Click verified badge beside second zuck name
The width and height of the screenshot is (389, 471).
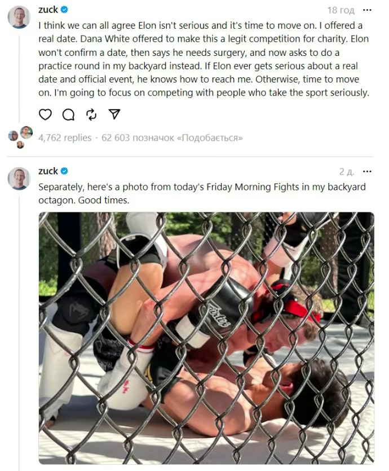64,171
